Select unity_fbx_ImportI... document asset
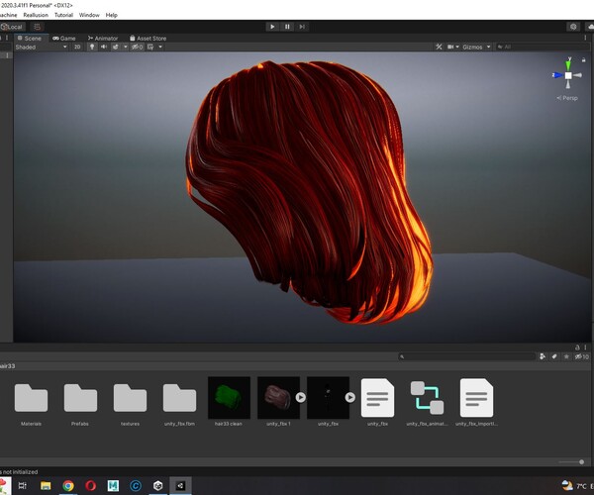Screen dimensions: 594x495 pyautogui.click(x=476, y=398)
